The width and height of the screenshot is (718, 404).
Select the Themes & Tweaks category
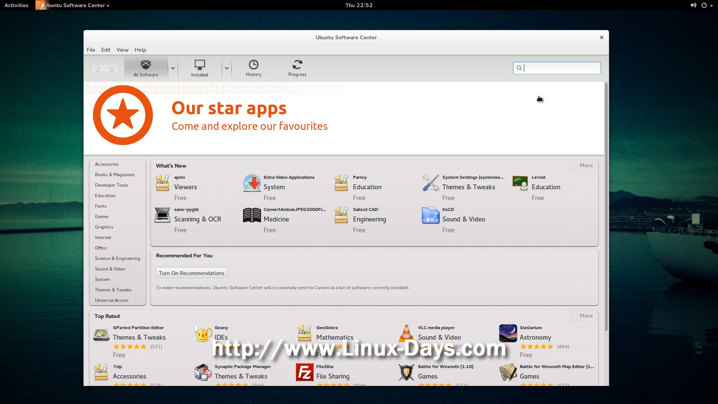click(x=113, y=290)
